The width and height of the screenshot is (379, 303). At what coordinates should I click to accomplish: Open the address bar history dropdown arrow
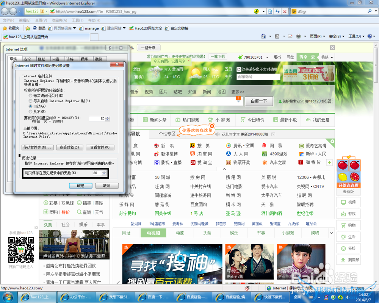tap(264, 11)
